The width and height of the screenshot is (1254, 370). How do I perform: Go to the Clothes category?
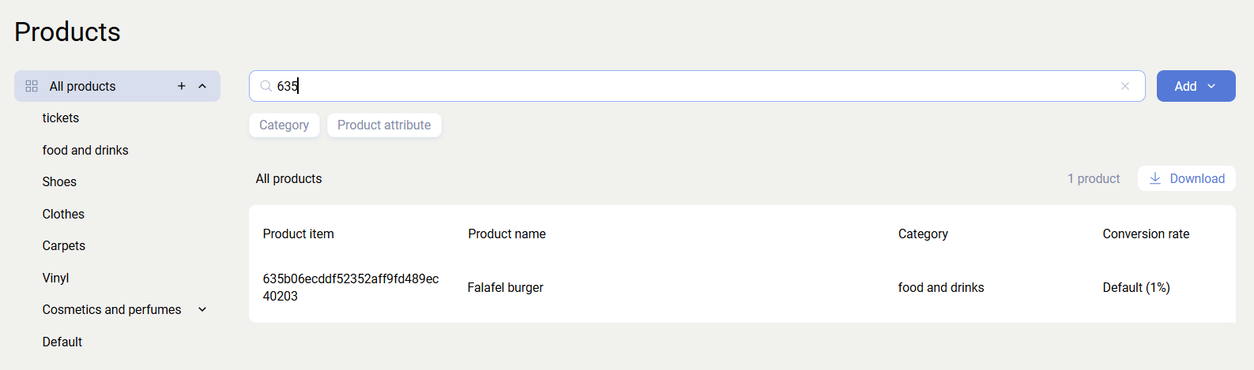tap(63, 214)
